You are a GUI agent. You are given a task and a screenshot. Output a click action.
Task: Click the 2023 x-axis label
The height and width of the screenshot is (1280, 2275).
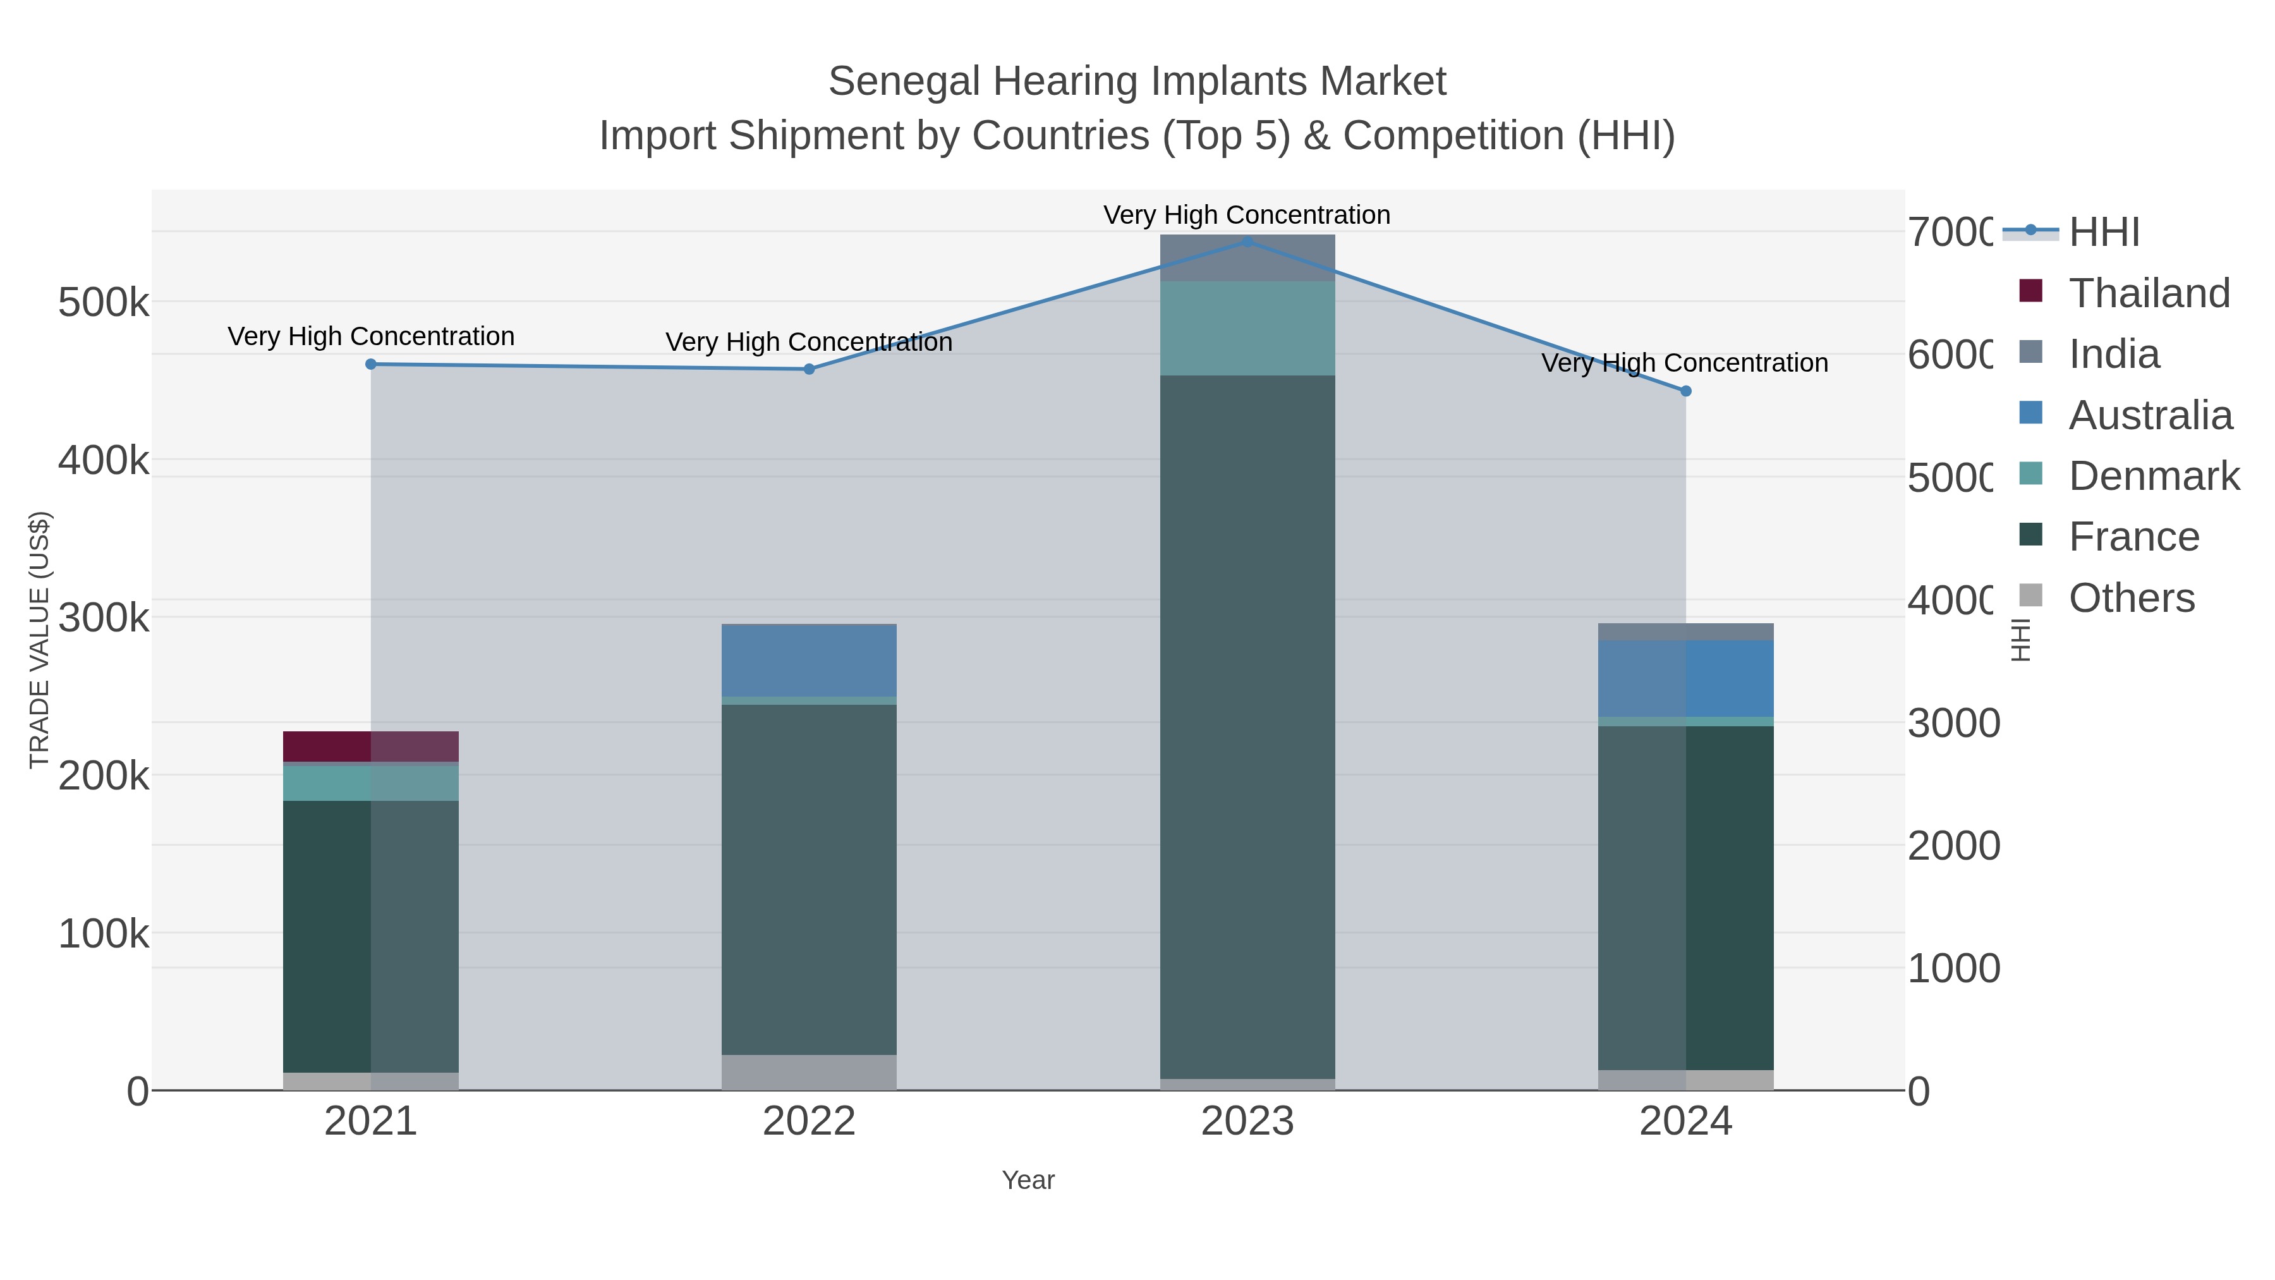[1247, 1122]
